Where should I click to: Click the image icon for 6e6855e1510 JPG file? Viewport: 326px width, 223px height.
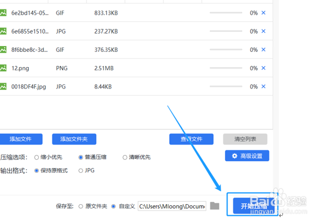(x=3, y=31)
